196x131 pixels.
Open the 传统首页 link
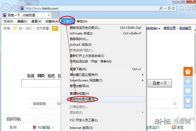coord(185,28)
